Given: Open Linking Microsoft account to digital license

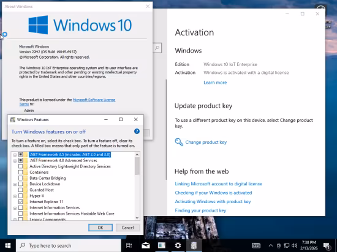Looking at the screenshot, I should click(218, 183).
